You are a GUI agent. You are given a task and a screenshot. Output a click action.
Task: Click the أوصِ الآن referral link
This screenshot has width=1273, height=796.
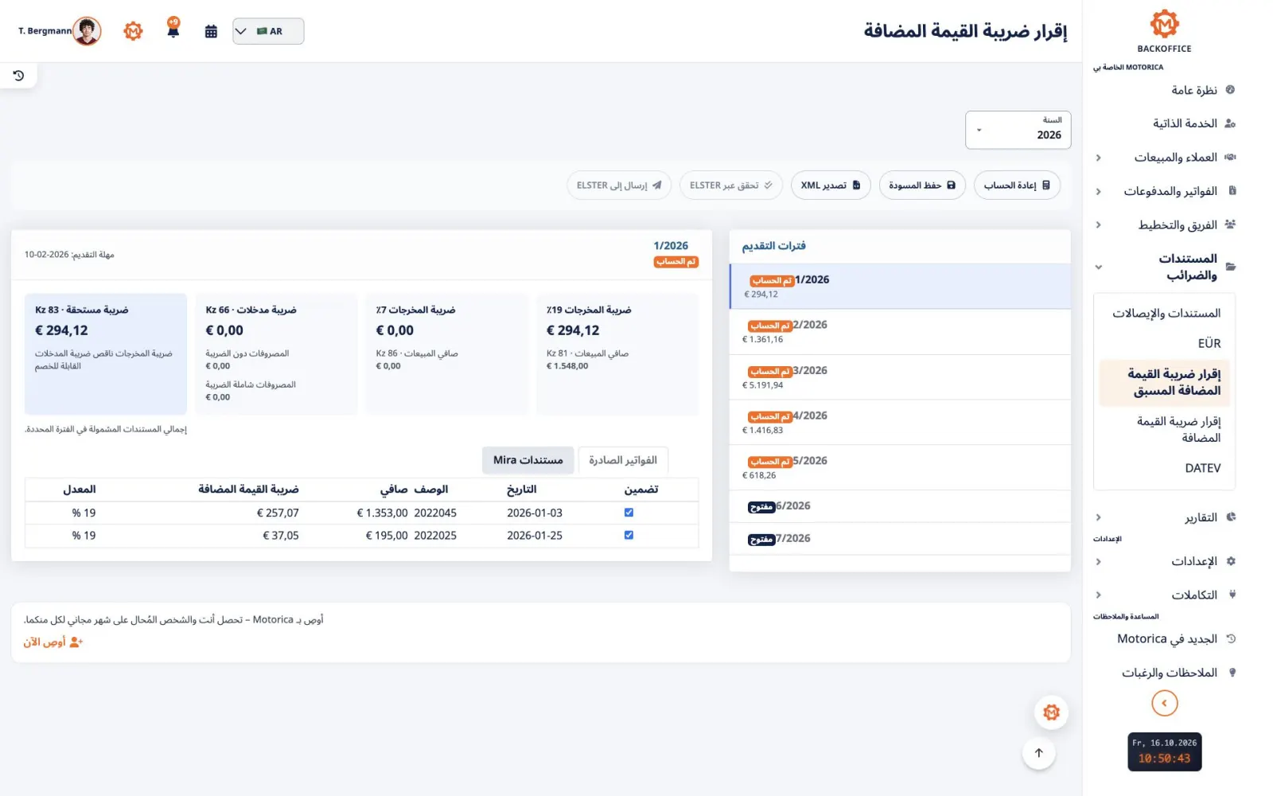click(53, 642)
